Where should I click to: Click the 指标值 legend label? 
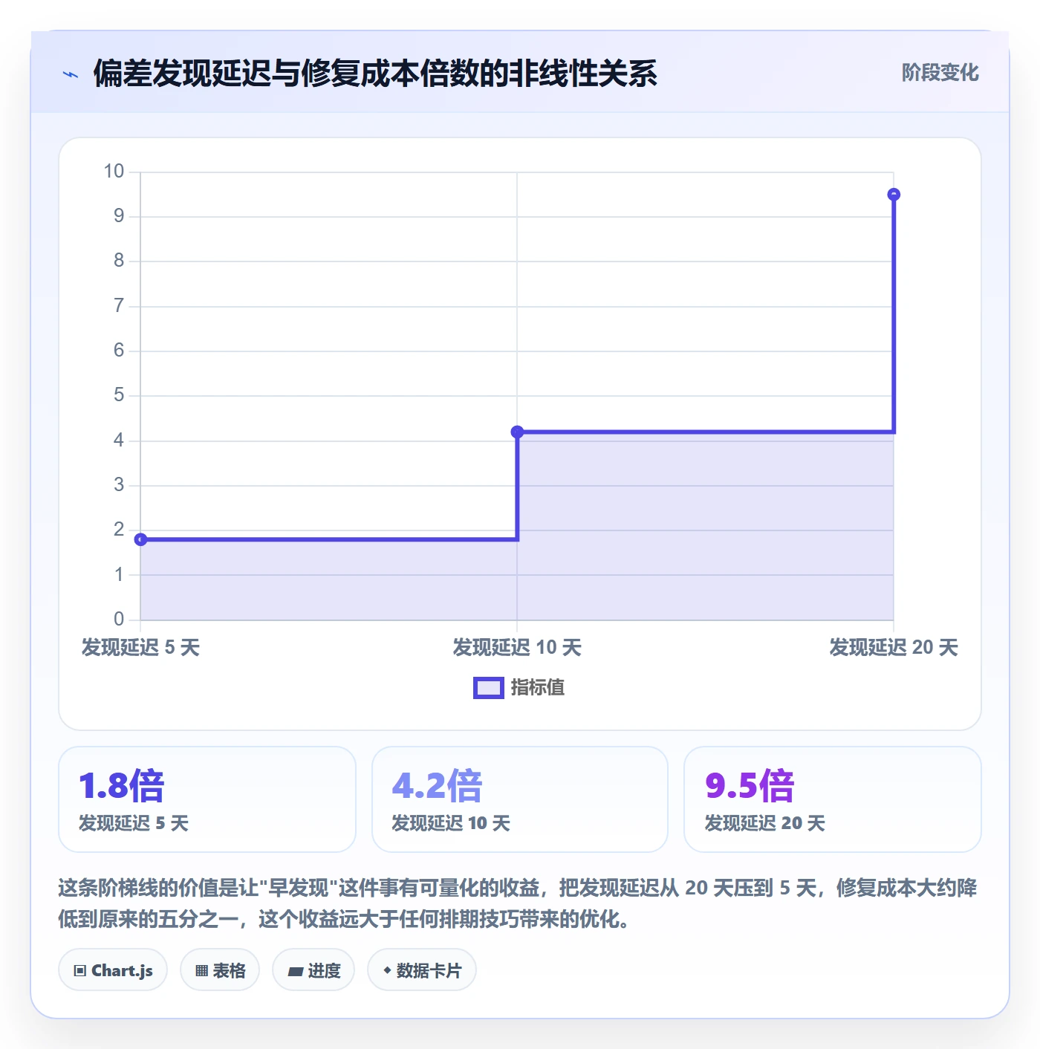(538, 688)
